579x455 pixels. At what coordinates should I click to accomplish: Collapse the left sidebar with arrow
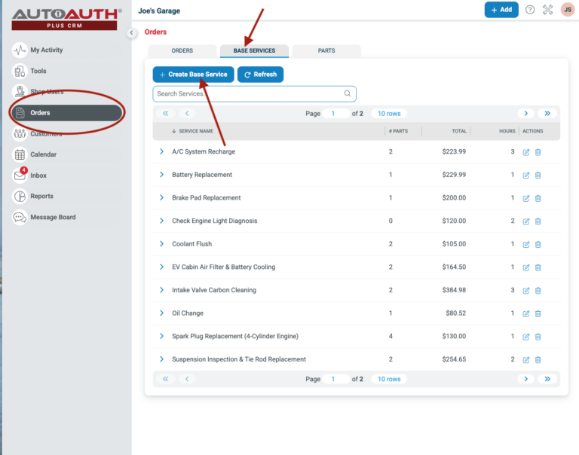pyautogui.click(x=132, y=33)
